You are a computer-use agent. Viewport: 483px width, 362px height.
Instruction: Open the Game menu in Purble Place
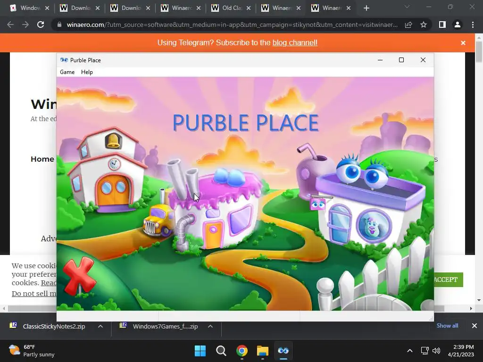point(67,72)
